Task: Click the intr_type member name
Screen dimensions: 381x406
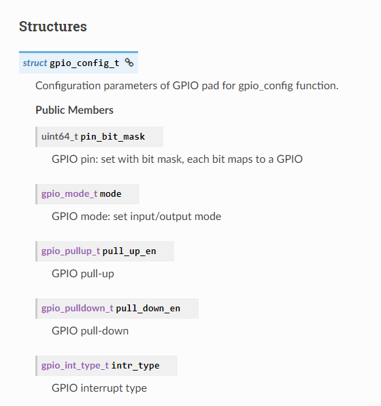Action: 135,366
